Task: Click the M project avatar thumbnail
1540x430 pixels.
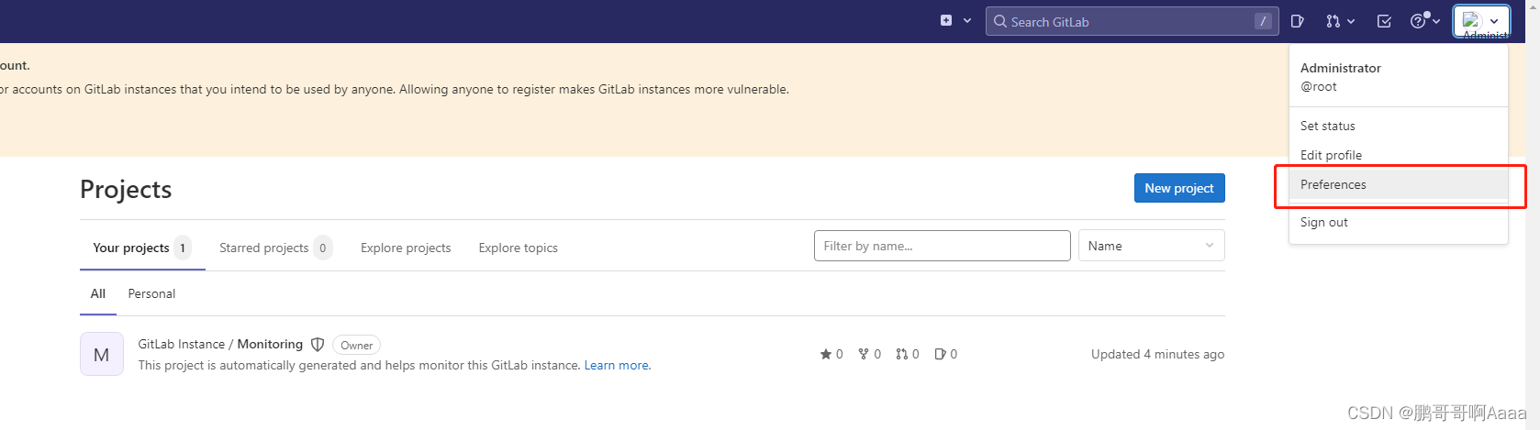Action: pos(102,354)
